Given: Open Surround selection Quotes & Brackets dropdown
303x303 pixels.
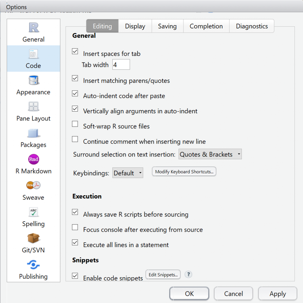Looking at the screenshot, I should (210, 154).
